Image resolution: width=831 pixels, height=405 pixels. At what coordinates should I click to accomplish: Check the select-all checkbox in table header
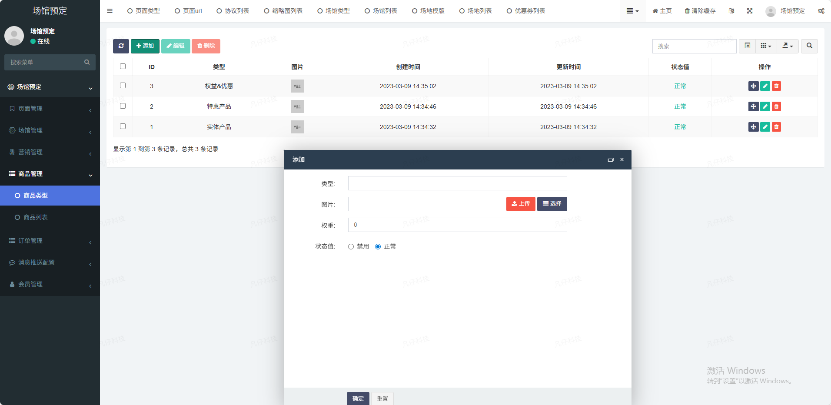coord(123,66)
